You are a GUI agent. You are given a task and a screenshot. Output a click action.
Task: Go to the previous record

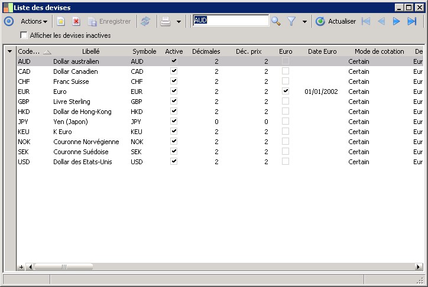pyautogui.click(x=381, y=21)
